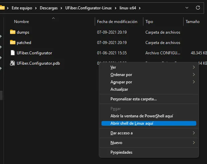
Task: Open the 'Agrupar por' submenu
Action: [149, 82]
